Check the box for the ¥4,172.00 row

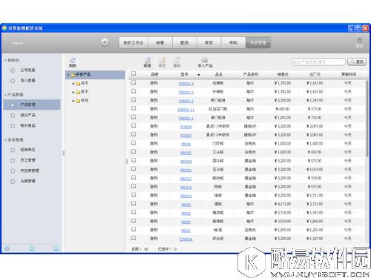click(134, 203)
